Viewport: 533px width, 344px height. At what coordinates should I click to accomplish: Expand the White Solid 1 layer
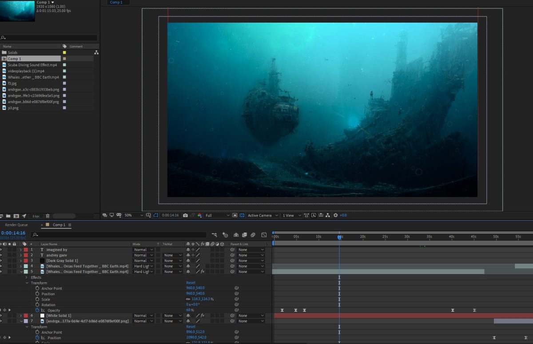point(21,316)
